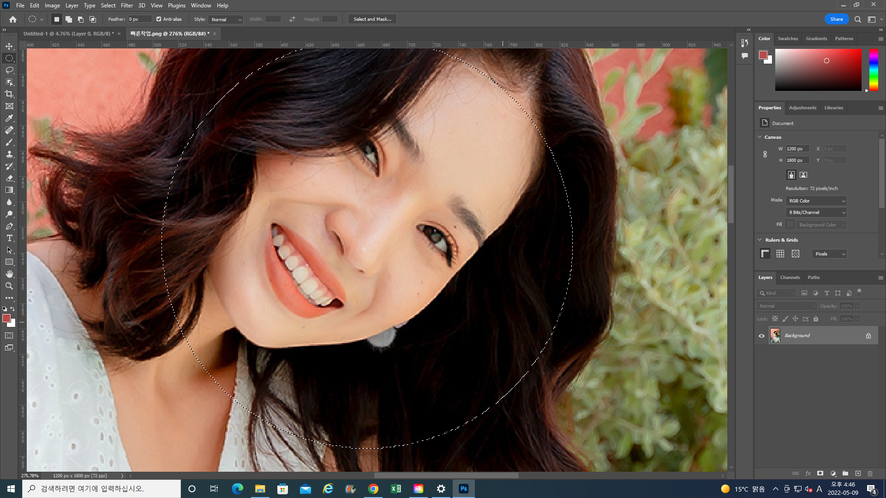Switch to the Channels tab

click(x=790, y=277)
